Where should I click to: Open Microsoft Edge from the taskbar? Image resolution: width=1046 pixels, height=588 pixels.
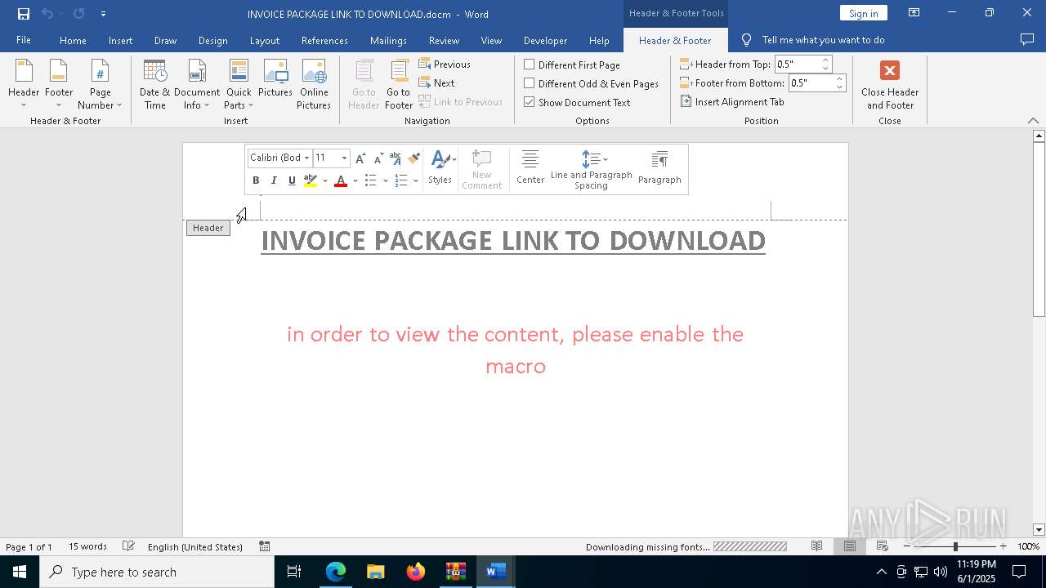336,572
